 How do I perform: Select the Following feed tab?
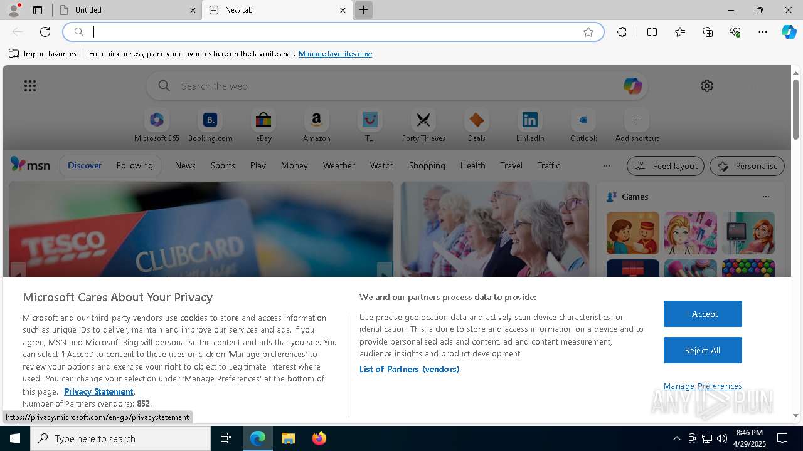134,165
